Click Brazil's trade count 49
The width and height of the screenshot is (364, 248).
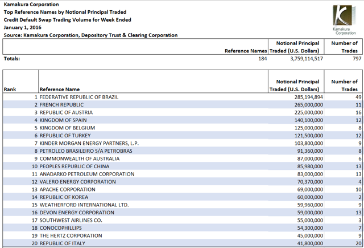point(358,97)
